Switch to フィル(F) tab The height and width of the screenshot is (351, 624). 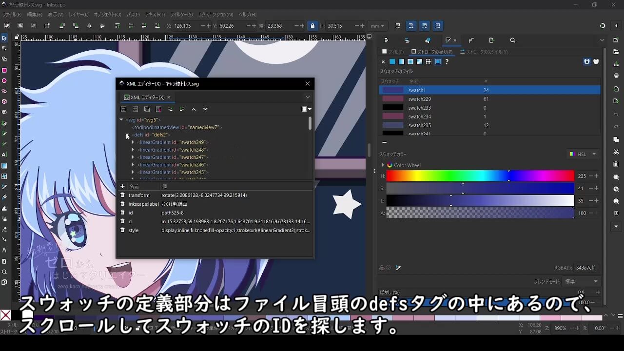(x=393, y=52)
